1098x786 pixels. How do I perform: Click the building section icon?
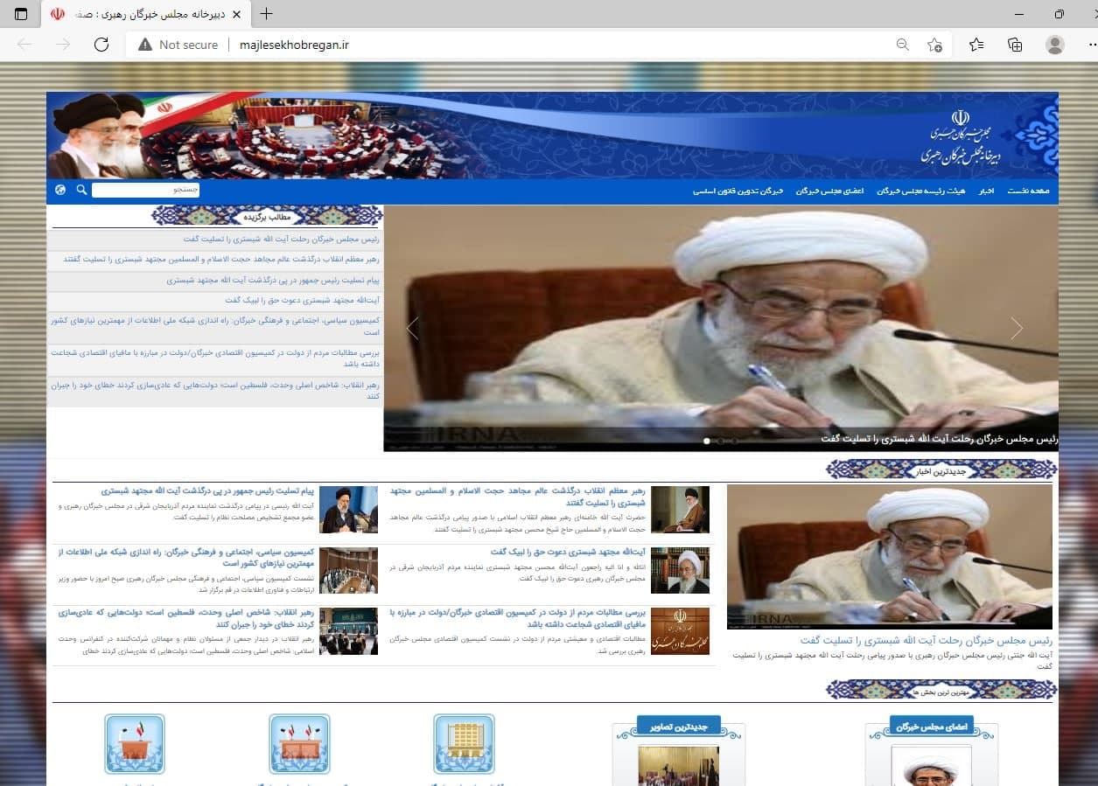(x=464, y=744)
